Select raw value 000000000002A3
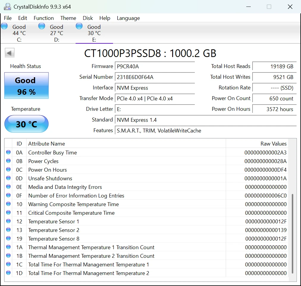 pyautogui.click(x=266, y=153)
